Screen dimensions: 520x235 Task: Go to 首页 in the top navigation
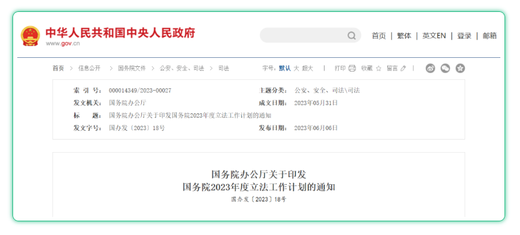(379, 36)
